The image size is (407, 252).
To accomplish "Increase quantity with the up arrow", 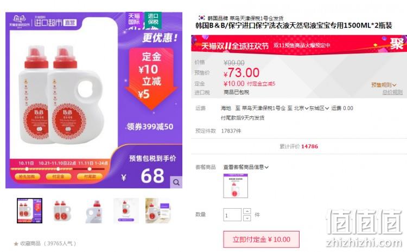I will [247, 211].
